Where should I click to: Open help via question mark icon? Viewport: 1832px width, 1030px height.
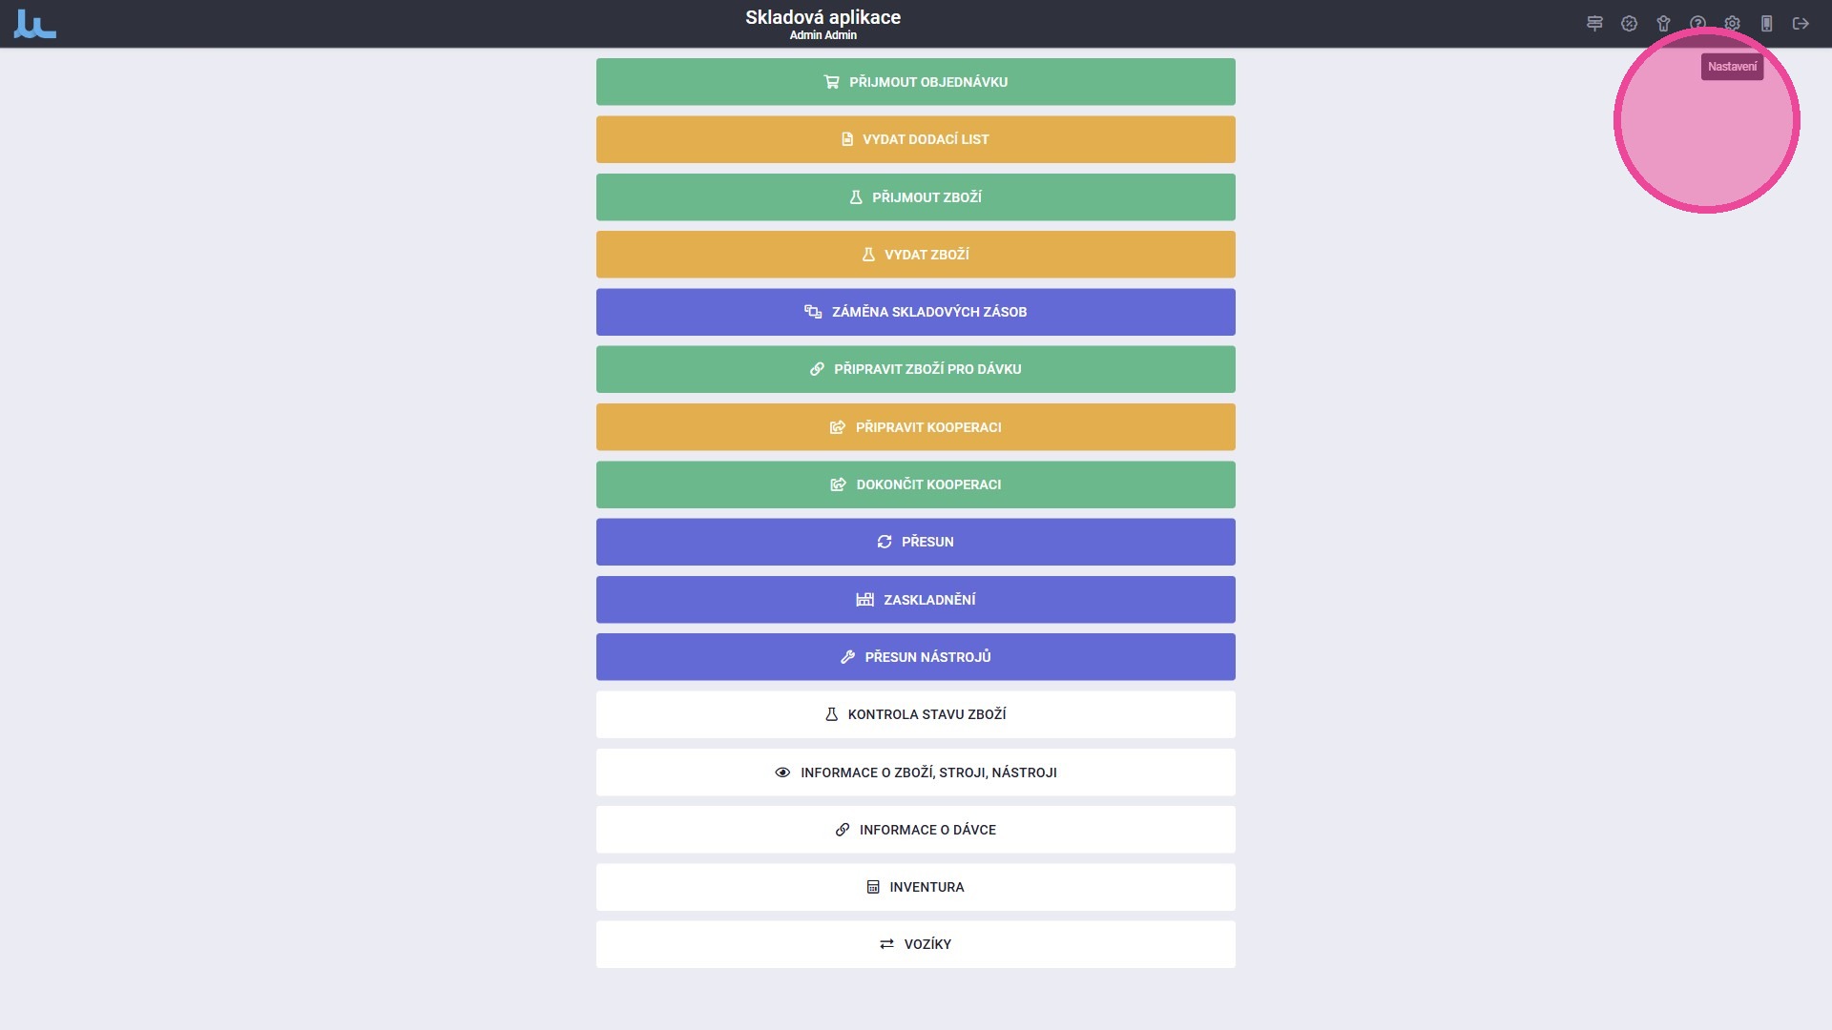pos(1697,24)
